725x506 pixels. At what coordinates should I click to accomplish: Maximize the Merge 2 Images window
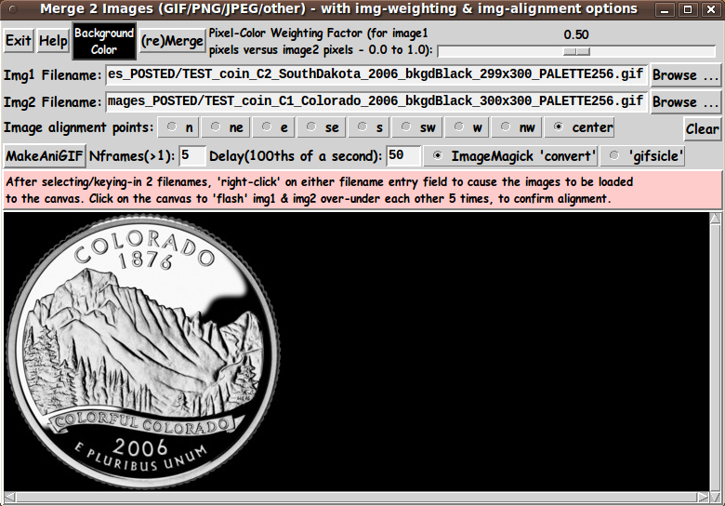click(688, 9)
